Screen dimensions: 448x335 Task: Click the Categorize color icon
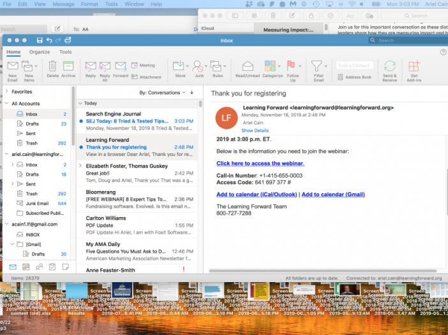[270, 66]
